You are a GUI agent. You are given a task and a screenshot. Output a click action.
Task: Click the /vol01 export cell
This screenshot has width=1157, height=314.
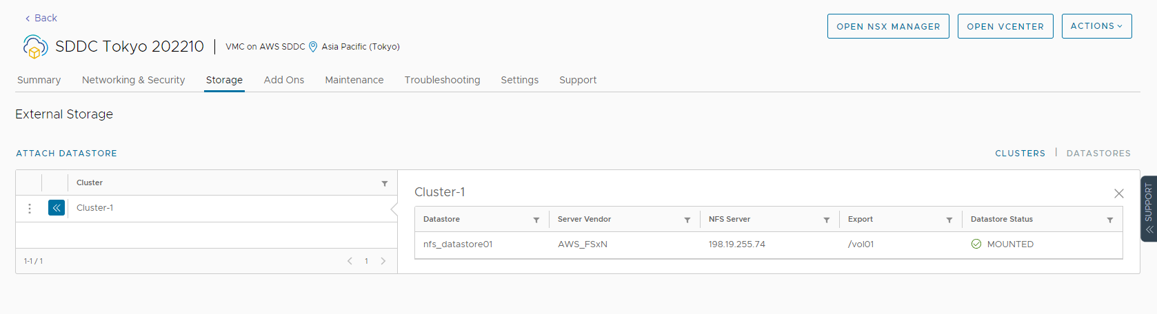[861, 244]
